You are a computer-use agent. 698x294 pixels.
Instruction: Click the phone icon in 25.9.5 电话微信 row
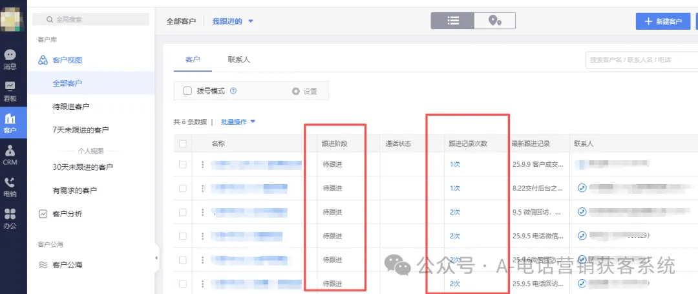pyautogui.click(x=582, y=235)
